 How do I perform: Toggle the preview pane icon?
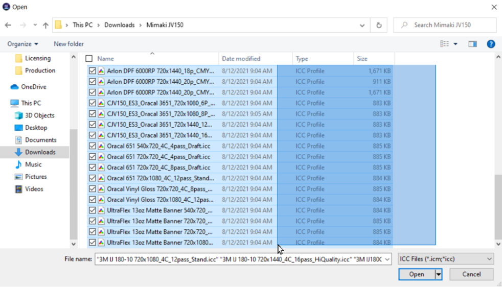point(472,44)
